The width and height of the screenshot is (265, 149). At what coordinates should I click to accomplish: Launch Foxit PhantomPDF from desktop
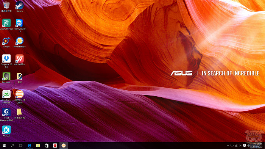click(x=6, y=114)
